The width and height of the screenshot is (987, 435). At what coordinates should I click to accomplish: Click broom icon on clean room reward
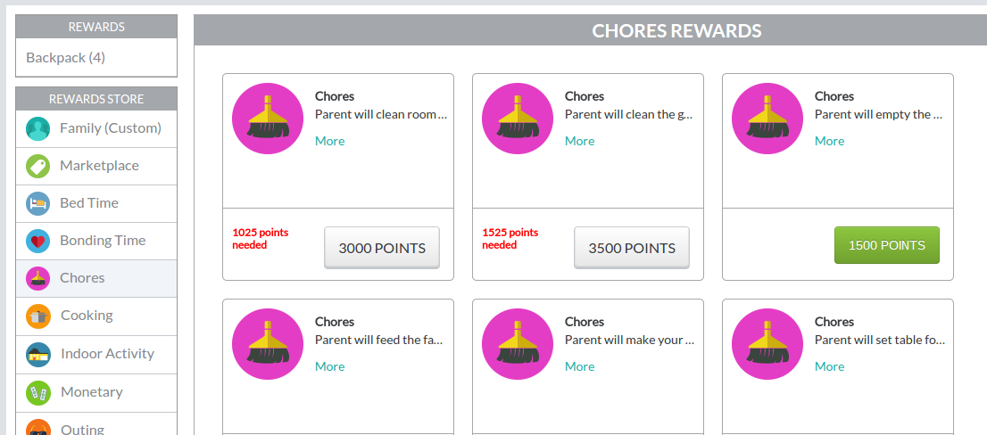pyautogui.click(x=268, y=119)
